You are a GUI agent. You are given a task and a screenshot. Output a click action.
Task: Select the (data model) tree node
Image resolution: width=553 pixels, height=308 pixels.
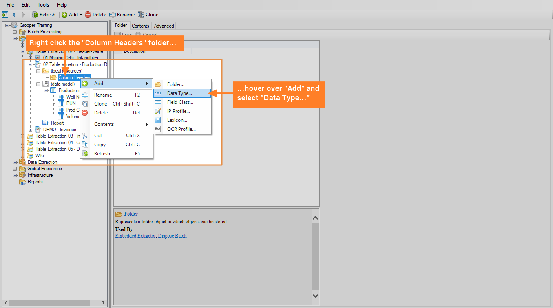pyautogui.click(x=62, y=84)
